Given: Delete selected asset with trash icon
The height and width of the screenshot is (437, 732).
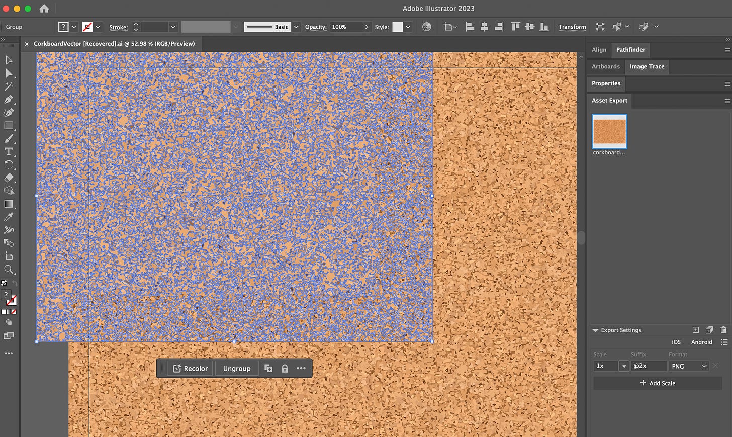Looking at the screenshot, I should [x=723, y=330].
